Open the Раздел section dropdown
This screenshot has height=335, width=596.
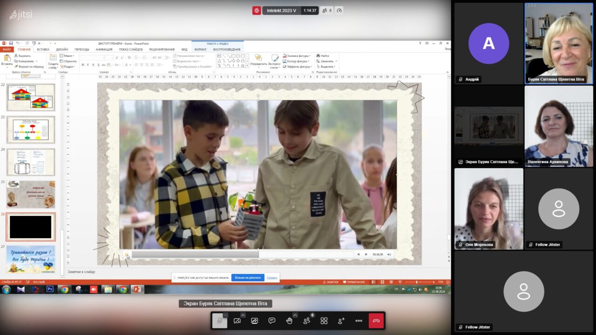68,67
